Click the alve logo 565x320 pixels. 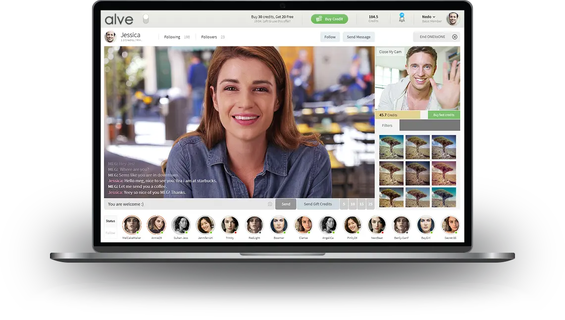(x=119, y=20)
